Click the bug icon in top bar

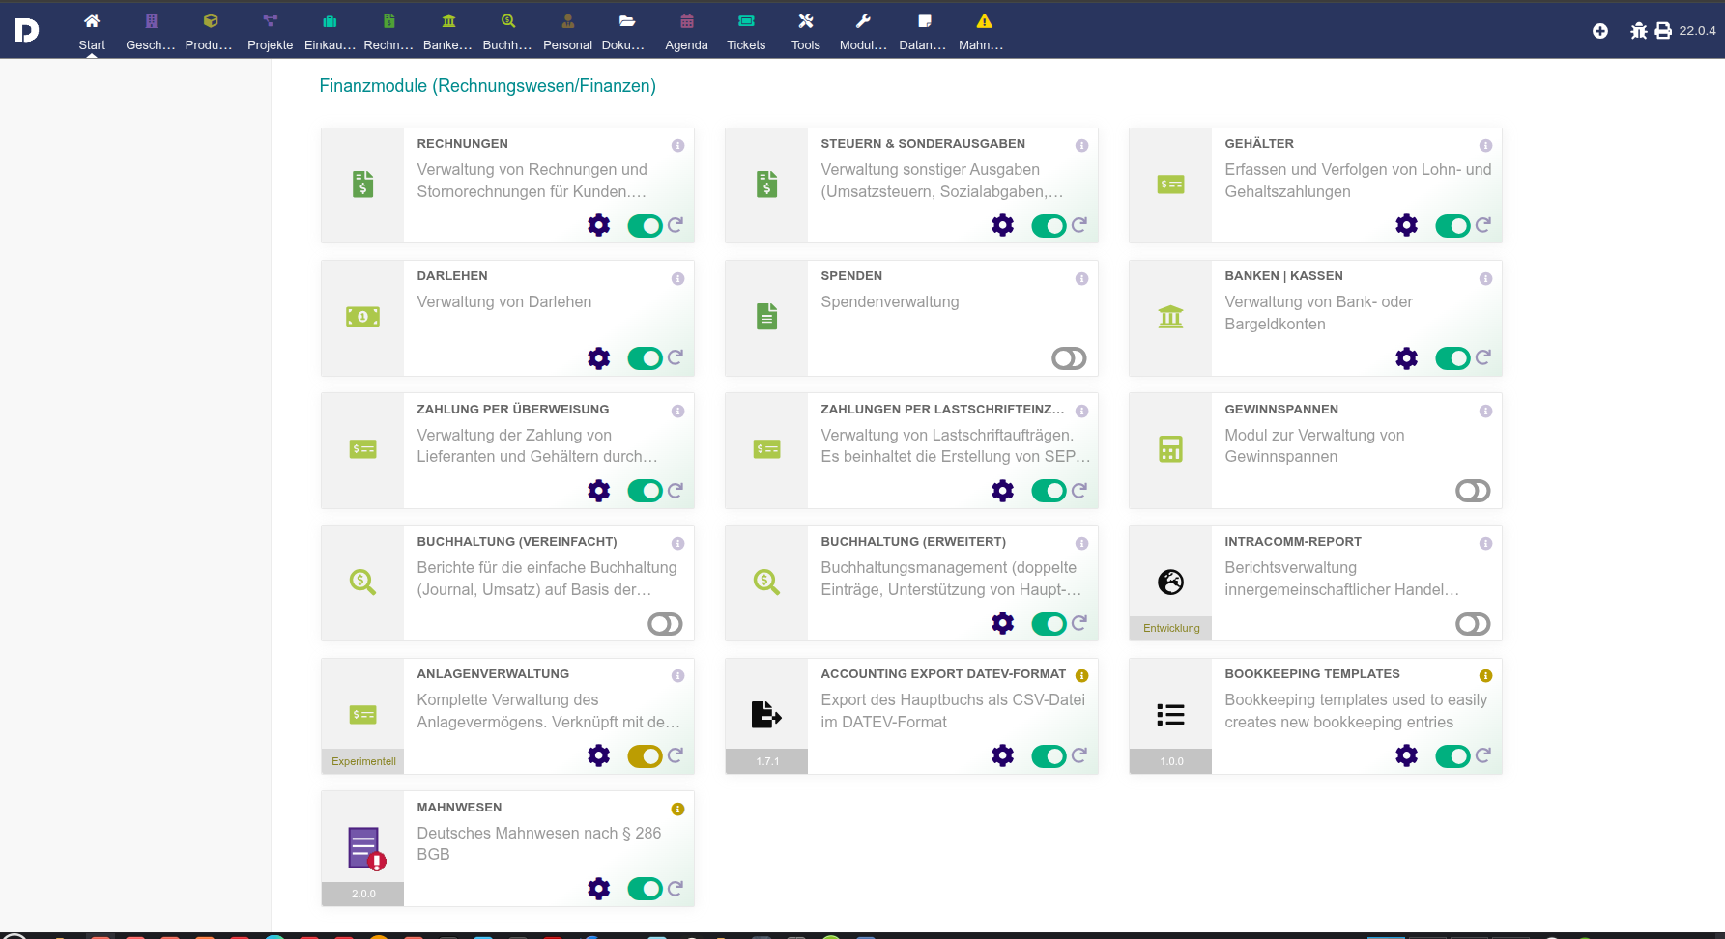[x=1638, y=31]
